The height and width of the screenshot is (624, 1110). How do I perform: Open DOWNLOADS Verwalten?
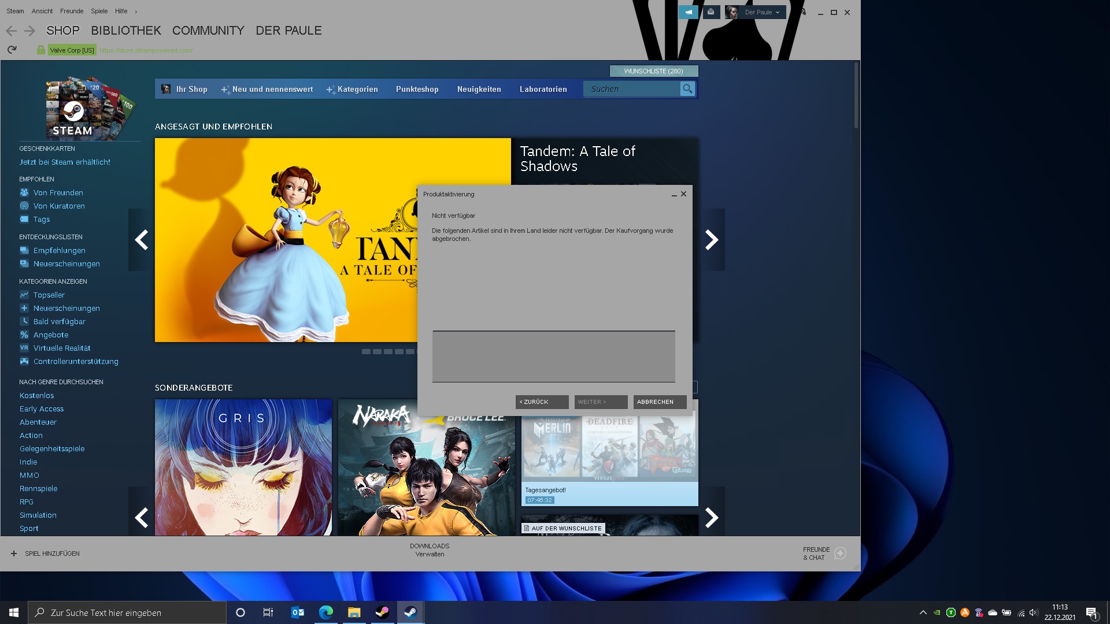[x=430, y=550]
